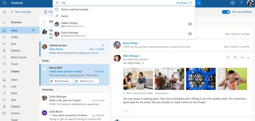
Task: Toggle the hamburger navigation menu
Action: point(4,12)
